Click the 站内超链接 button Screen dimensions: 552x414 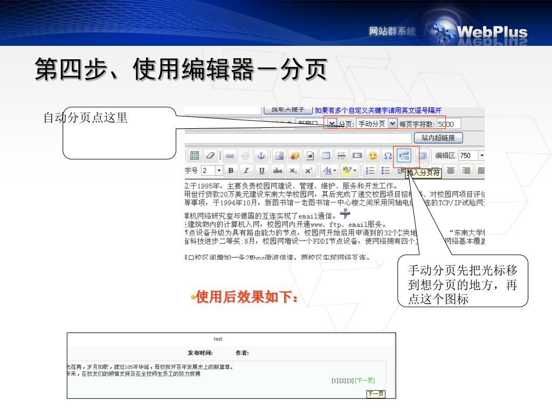coord(438,137)
